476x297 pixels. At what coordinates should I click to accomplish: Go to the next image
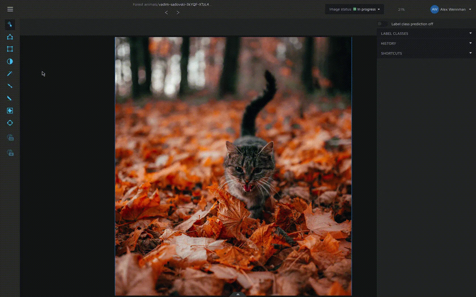[x=178, y=12]
